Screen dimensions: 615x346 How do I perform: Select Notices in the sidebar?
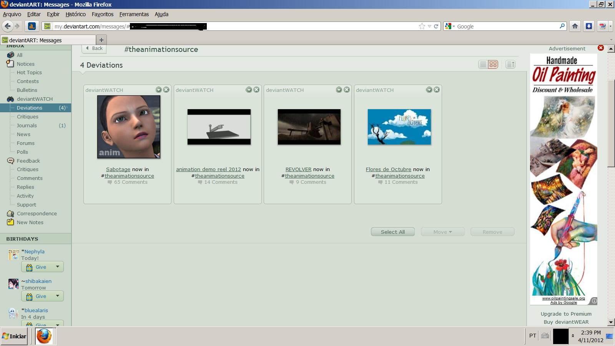tap(26, 64)
